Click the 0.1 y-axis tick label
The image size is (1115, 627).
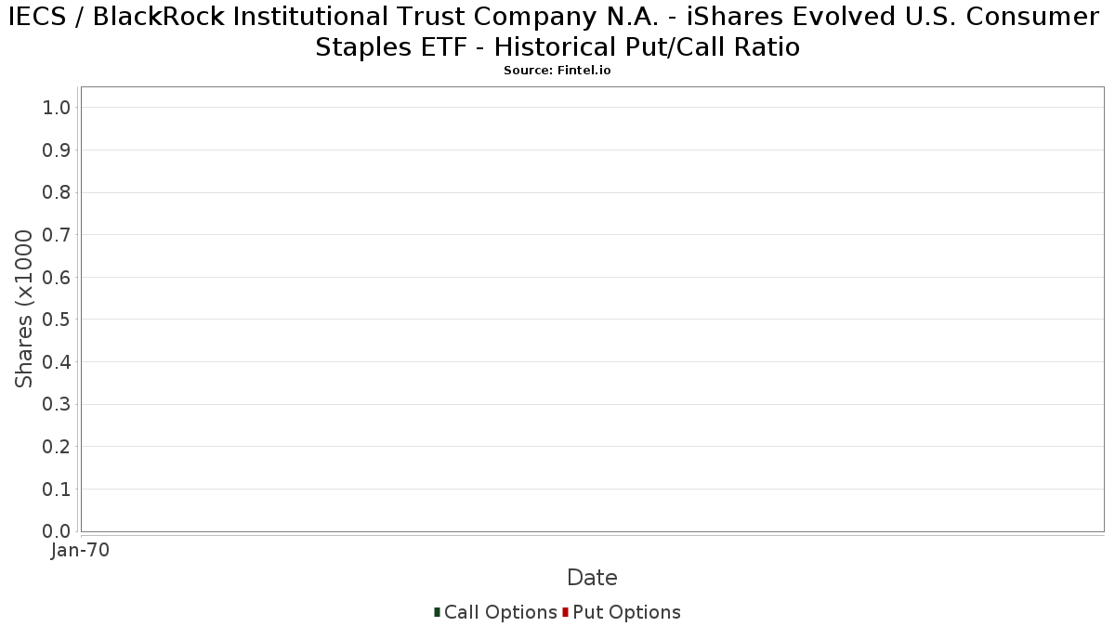tap(57, 489)
